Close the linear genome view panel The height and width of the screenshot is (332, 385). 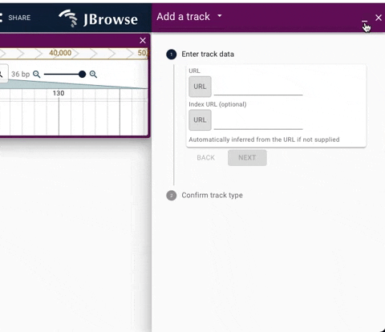tap(143, 40)
